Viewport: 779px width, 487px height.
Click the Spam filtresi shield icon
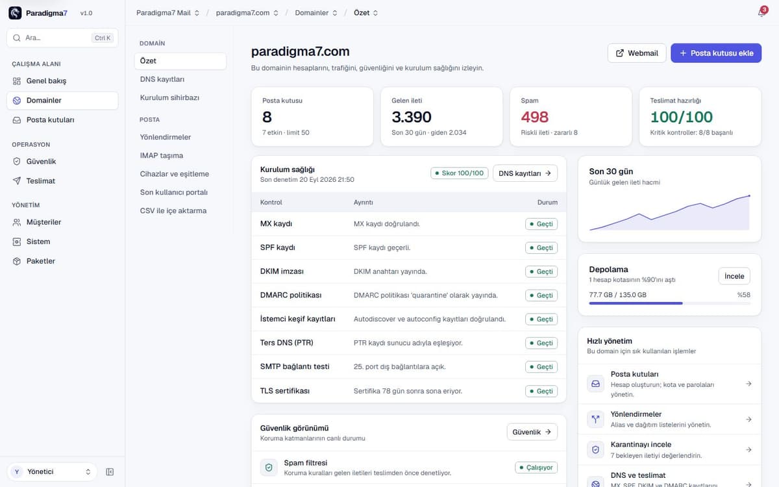[x=268, y=468]
